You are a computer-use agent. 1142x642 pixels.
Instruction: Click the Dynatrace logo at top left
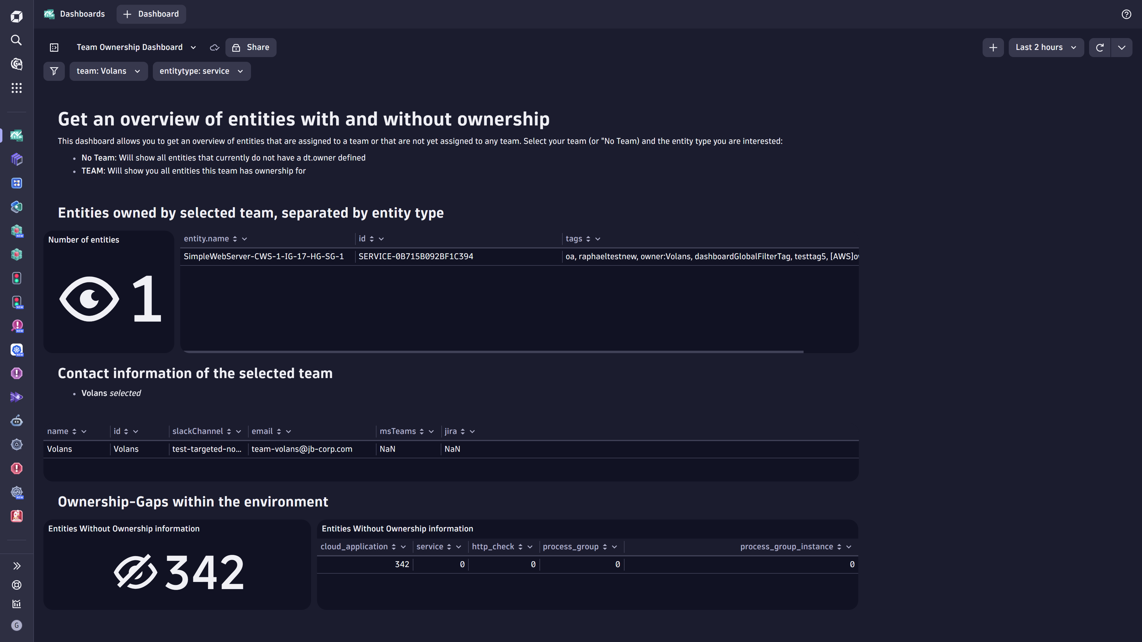(16, 16)
